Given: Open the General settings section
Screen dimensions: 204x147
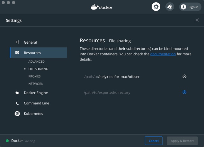Looking at the screenshot, I should pos(38,42).
